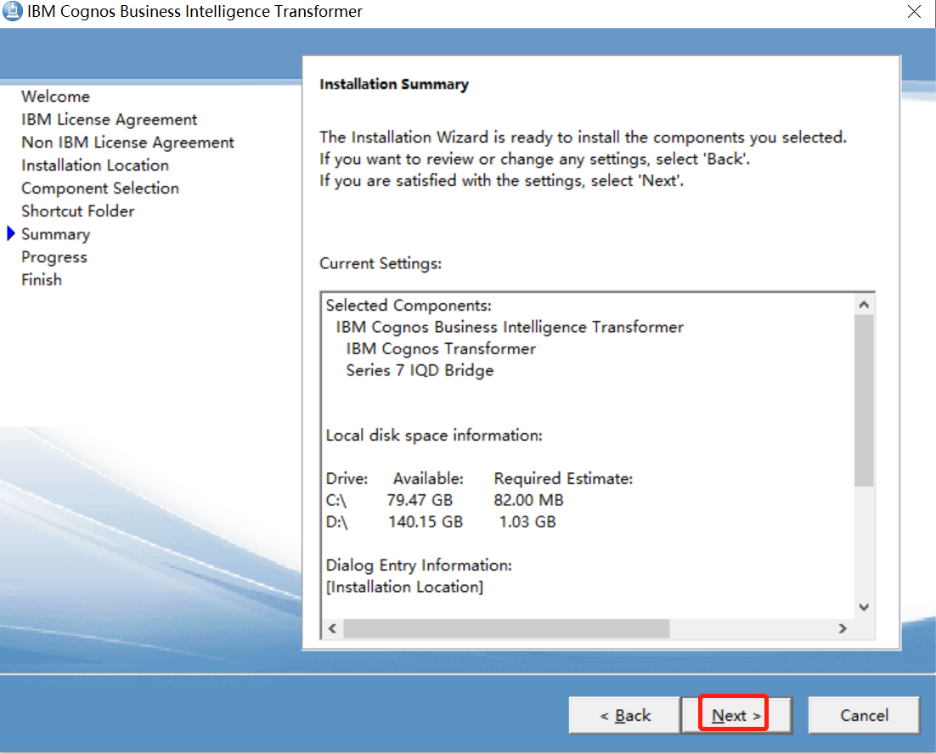Click the D:\ drive row

(441, 522)
